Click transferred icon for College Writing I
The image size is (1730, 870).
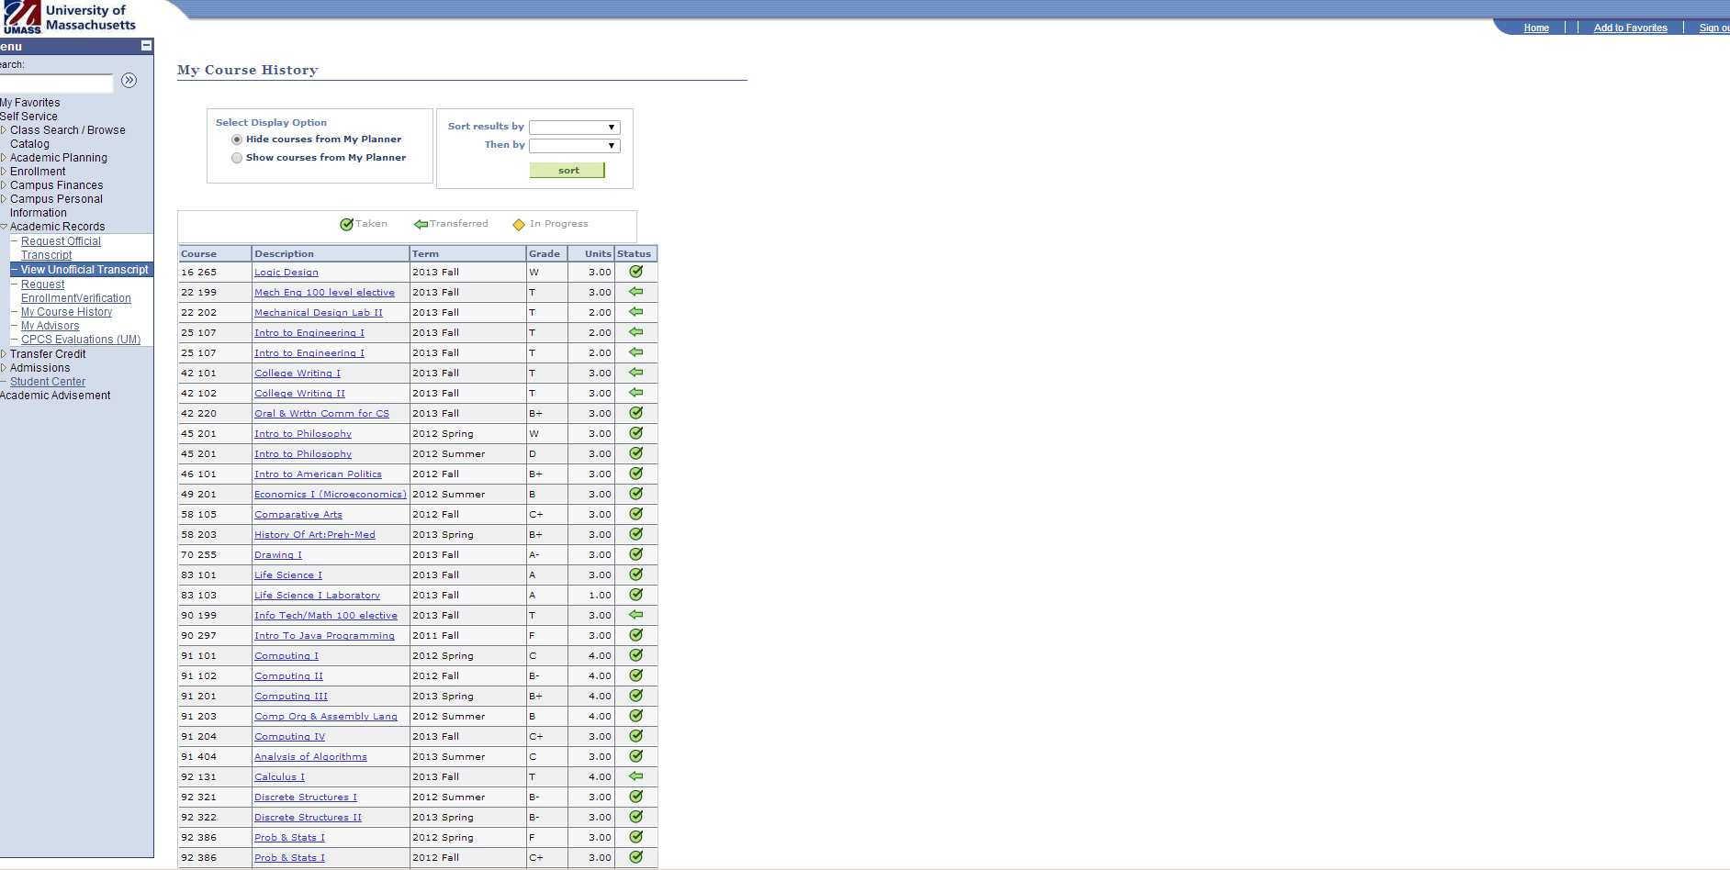coord(635,373)
